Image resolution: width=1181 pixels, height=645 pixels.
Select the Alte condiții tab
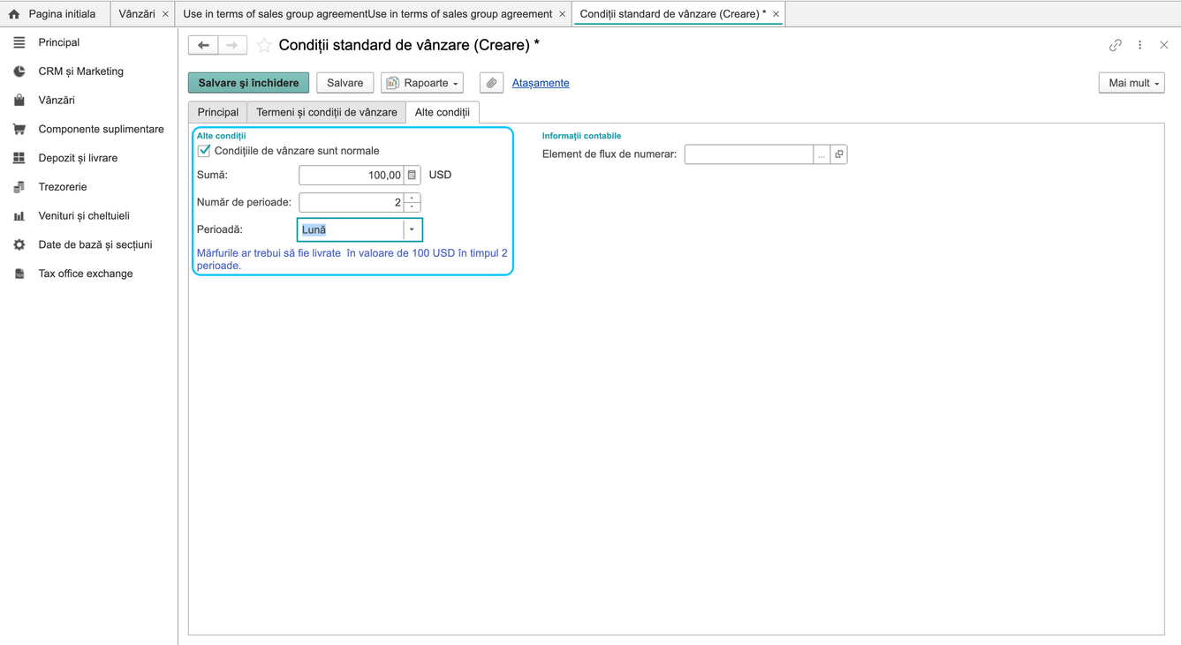point(443,113)
